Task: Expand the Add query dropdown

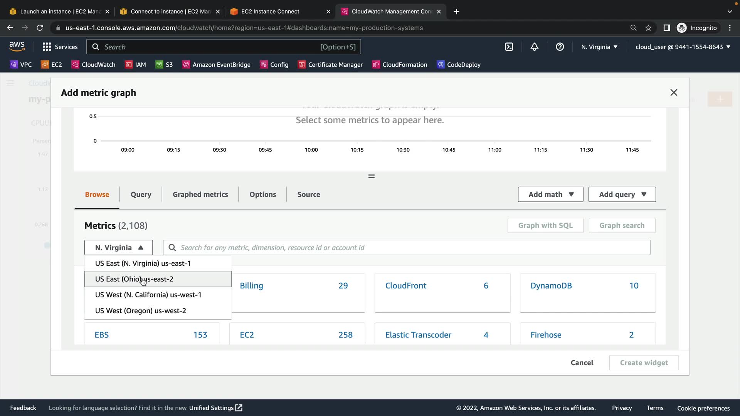Action: (622, 195)
